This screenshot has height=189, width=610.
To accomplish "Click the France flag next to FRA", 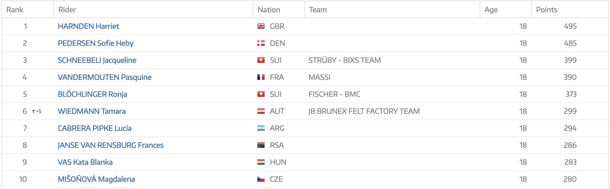I will [261, 77].
